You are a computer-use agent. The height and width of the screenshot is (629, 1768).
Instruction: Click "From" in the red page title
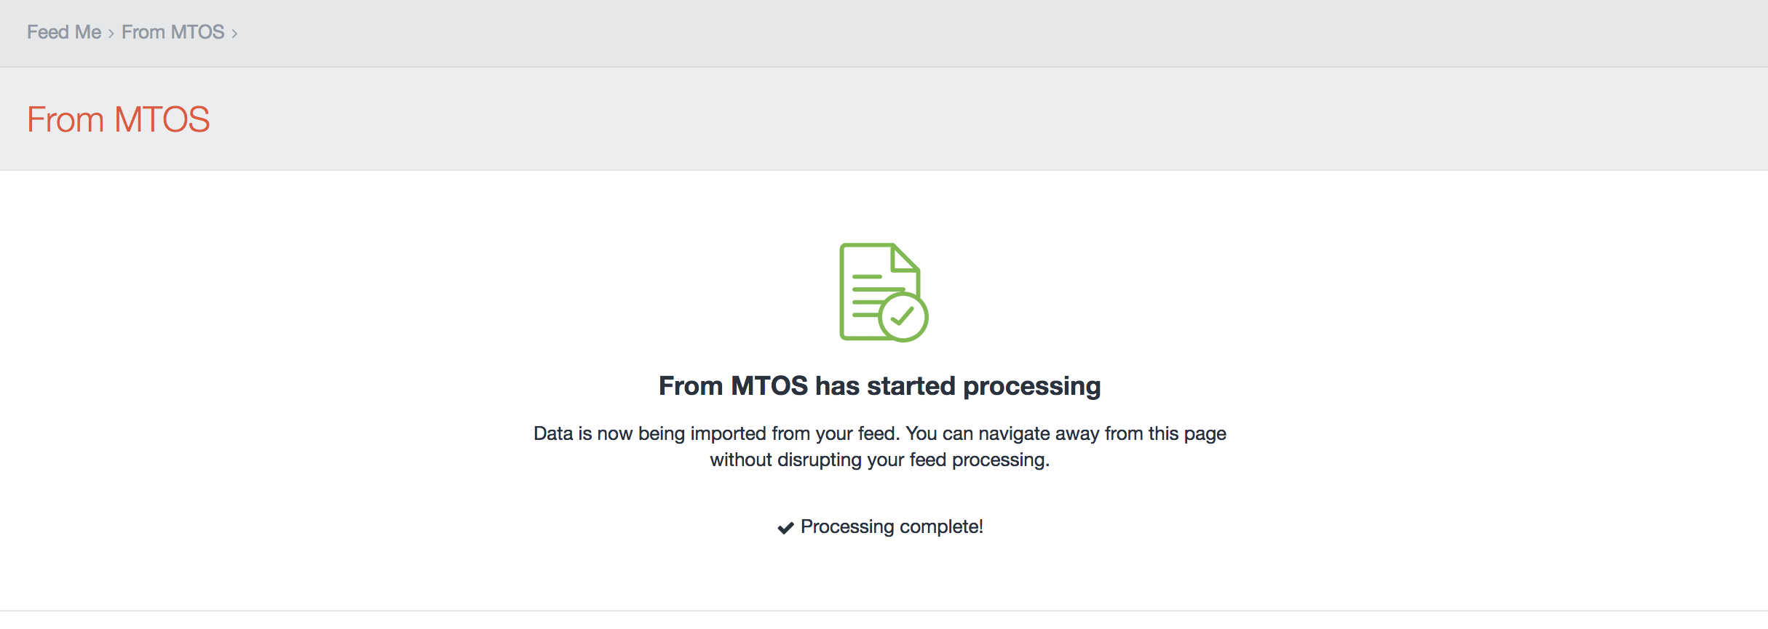click(x=66, y=119)
